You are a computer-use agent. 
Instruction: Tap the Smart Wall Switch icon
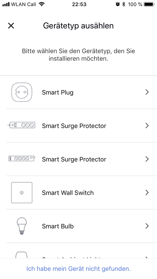point(22,193)
